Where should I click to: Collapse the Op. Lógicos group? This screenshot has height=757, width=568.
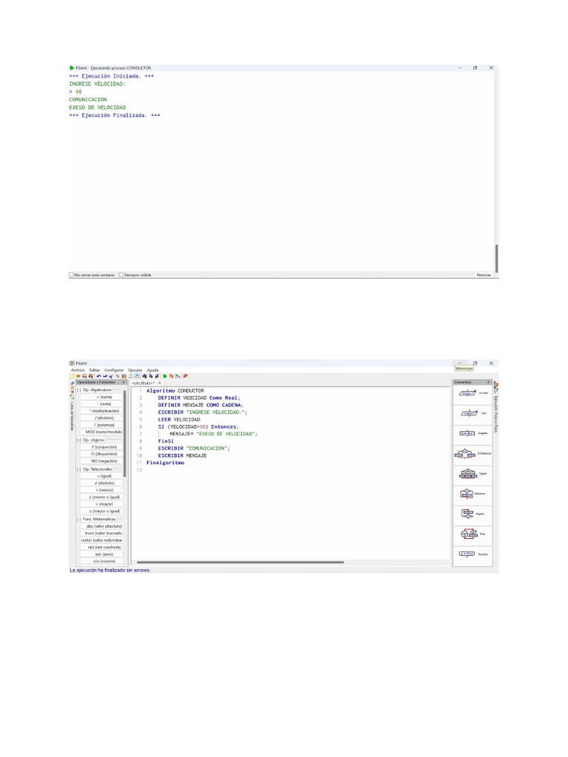(78, 440)
